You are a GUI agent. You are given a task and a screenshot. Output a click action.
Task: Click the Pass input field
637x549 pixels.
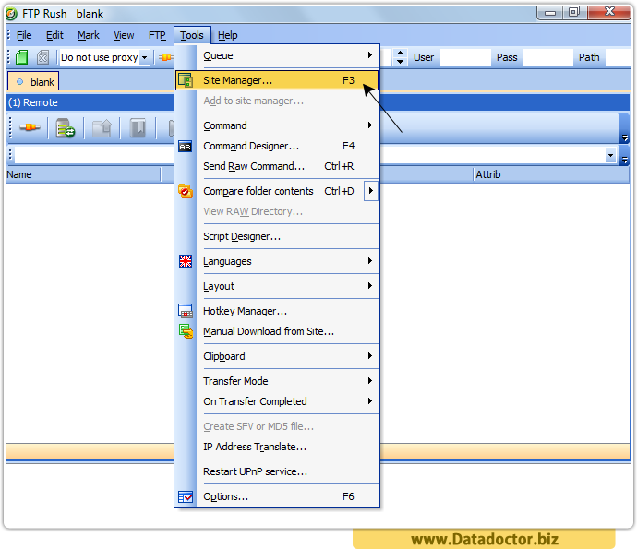point(548,57)
